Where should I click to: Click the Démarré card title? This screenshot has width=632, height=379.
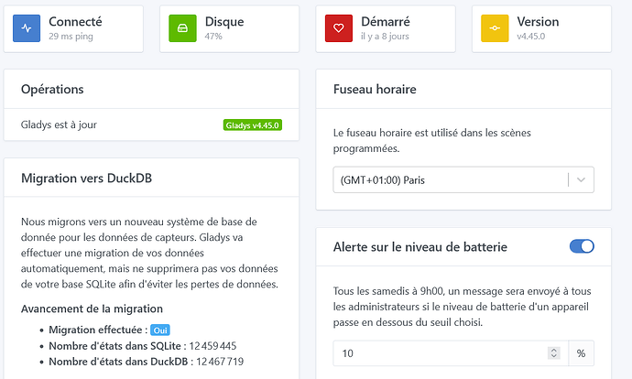(x=386, y=21)
